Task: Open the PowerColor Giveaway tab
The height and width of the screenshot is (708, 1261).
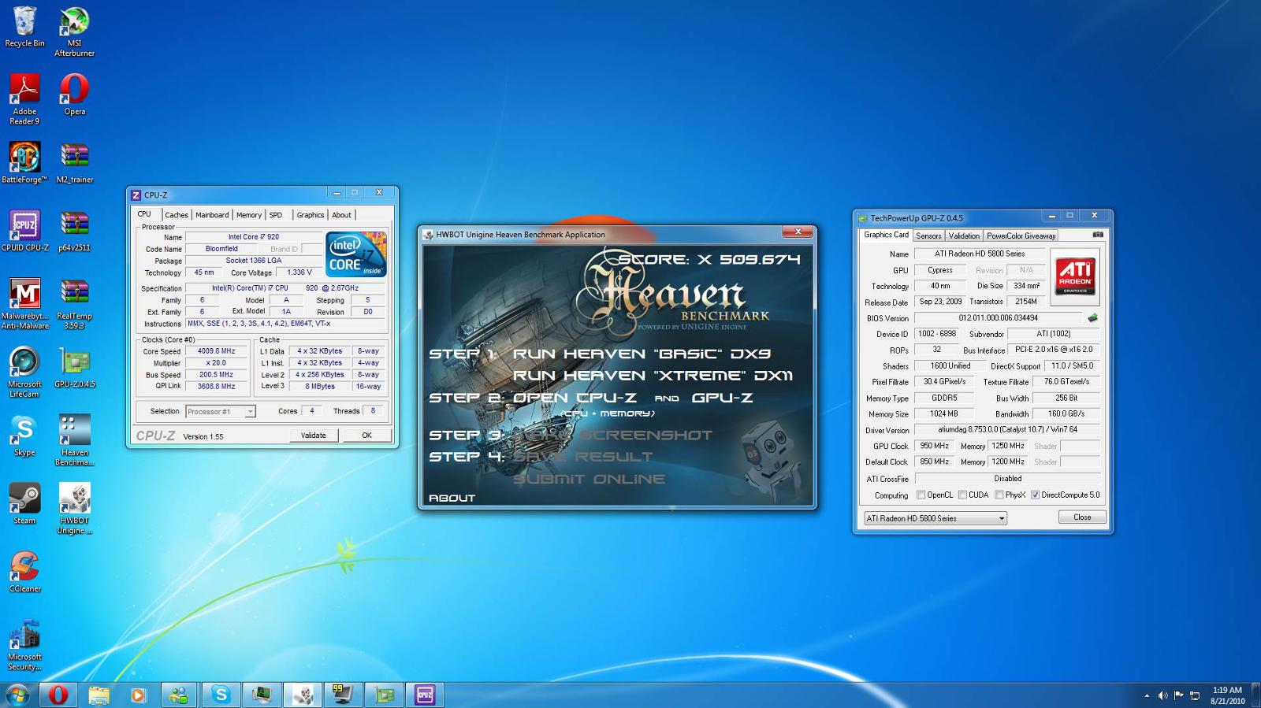Action: pos(1021,235)
